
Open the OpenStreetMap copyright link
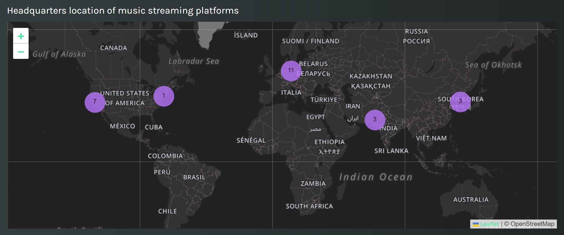tap(532, 224)
